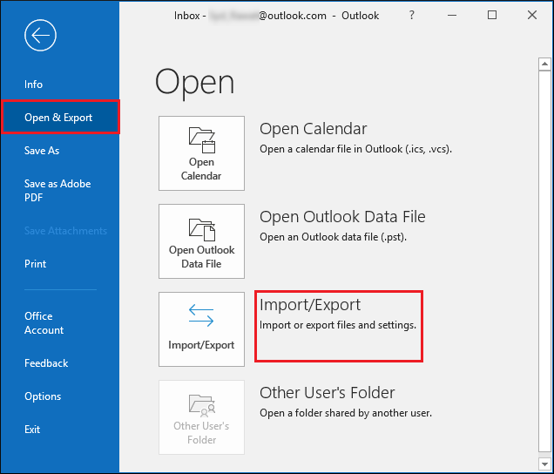This screenshot has height=474, width=554.
Task: Click the Open Calendar heading text
Action: coord(314,129)
